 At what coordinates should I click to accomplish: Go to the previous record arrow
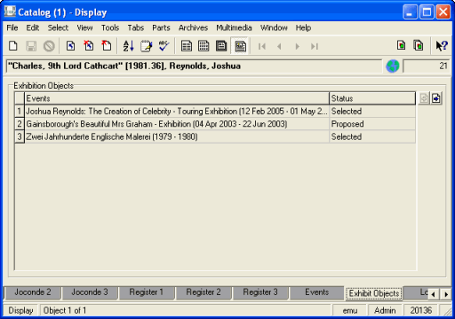coord(279,46)
